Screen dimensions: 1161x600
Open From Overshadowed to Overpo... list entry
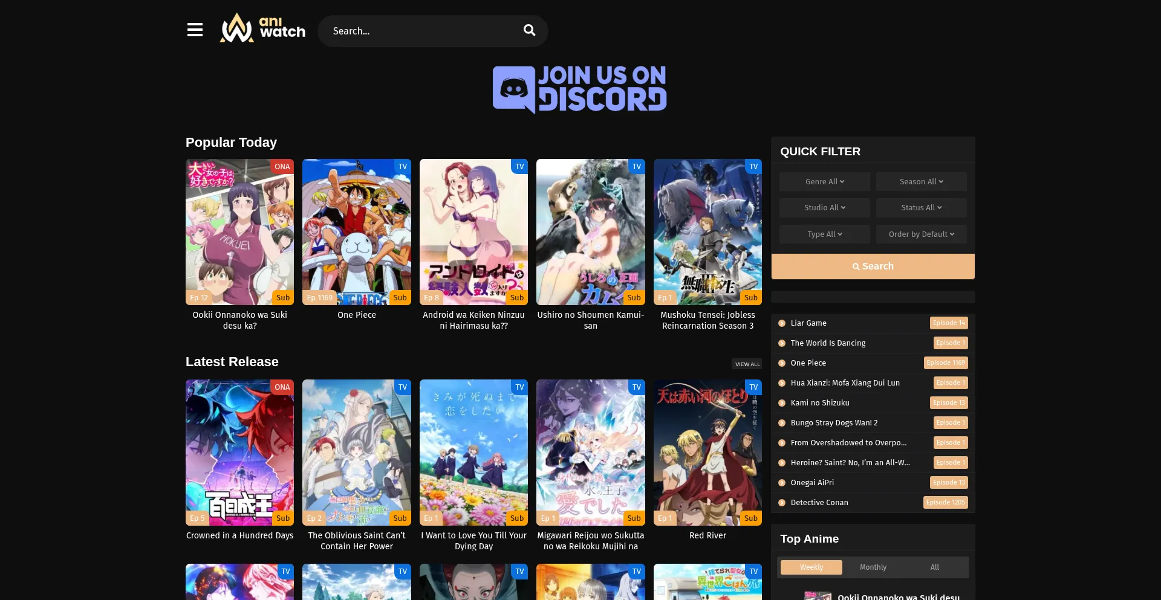click(x=848, y=443)
